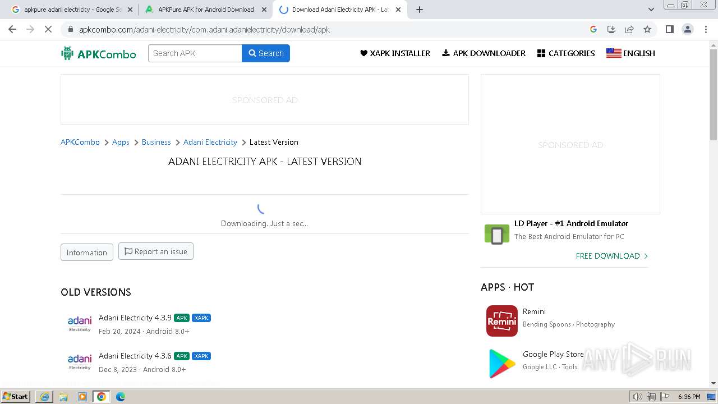Click the blue Search button
This screenshot has height=404, width=718.
click(266, 53)
